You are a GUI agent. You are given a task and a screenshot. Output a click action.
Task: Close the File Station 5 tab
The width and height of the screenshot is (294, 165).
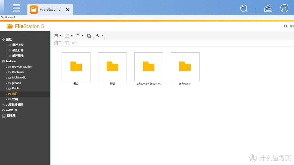[68, 10]
